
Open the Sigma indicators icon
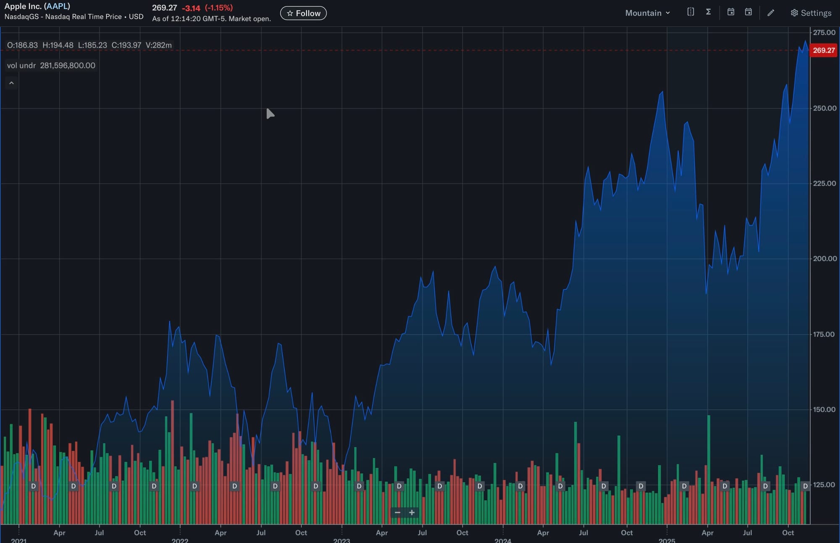(709, 12)
